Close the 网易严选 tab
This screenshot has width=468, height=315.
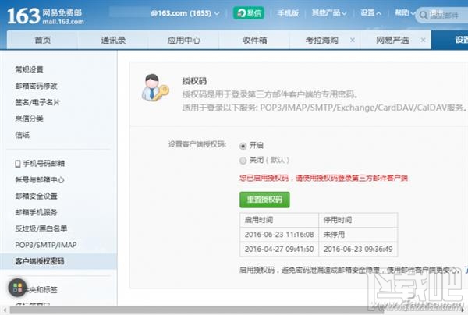423,40
